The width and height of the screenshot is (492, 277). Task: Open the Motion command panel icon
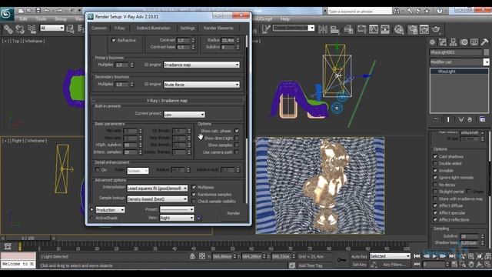[x=464, y=42]
